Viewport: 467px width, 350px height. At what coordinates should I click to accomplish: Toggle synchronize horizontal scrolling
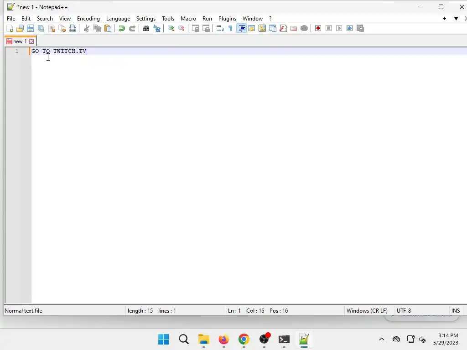click(x=206, y=28)
